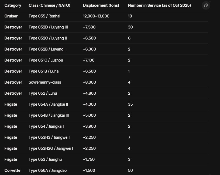Click the '6' count for Luyang II
Viewport: 220px width, 175px height.
pyautogui.click(x=129, y=38)
